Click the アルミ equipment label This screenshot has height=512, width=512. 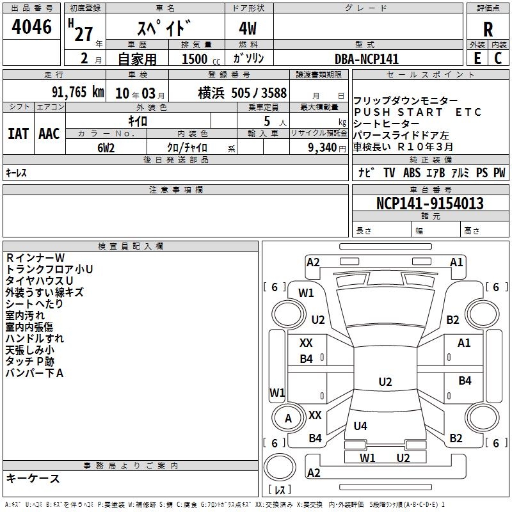click(460, 172)
